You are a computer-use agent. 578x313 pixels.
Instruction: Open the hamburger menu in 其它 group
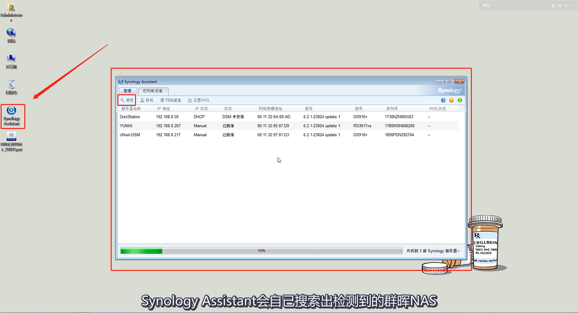click(566, 6)
